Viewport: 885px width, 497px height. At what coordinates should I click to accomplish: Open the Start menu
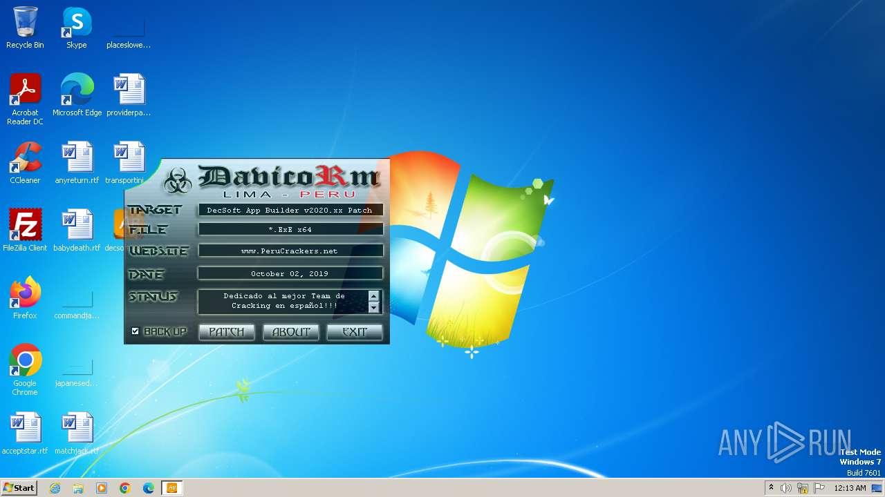(x=19, y=488)
